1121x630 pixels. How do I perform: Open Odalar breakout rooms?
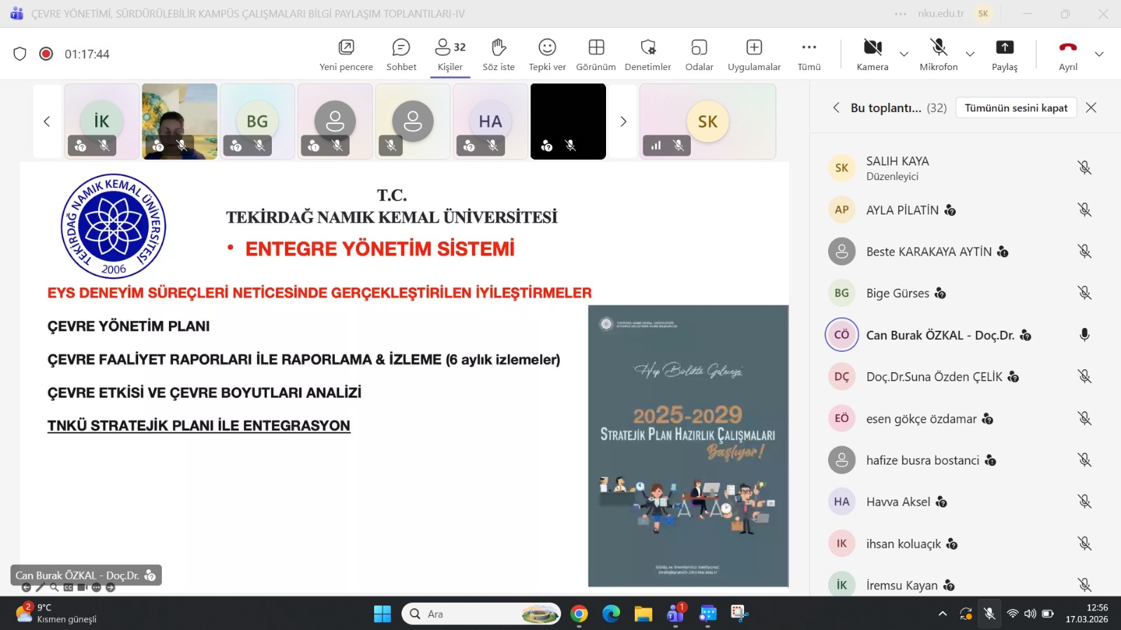pos(699,55)
